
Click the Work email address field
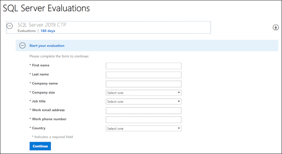[143, 111]
